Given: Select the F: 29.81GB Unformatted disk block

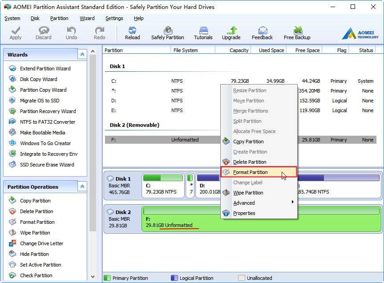Looking at the screenshot, I should (x=261, y=219).
